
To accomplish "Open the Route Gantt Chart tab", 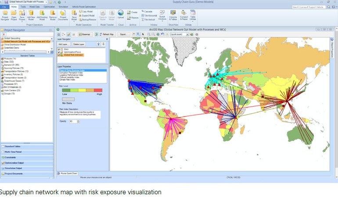I will (x=67, y=173).
